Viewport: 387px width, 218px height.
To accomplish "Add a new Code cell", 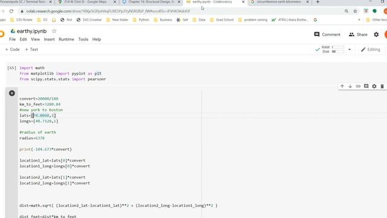I will [12, 50].
